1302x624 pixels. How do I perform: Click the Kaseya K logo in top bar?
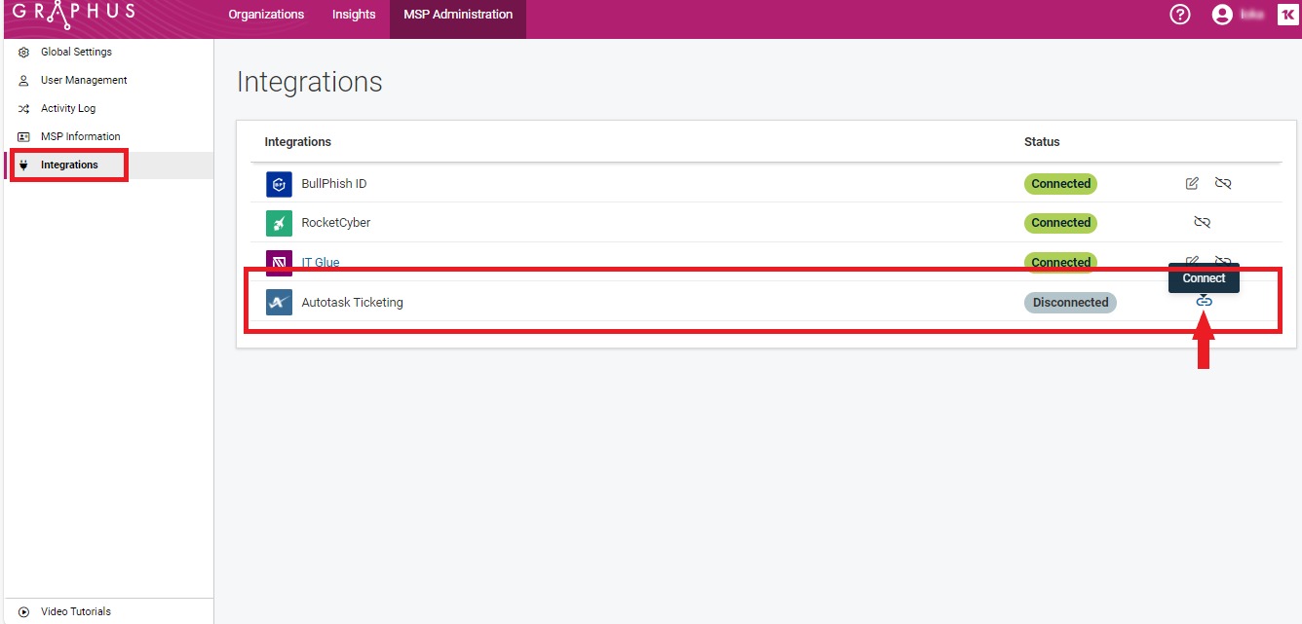point(1286,15)
